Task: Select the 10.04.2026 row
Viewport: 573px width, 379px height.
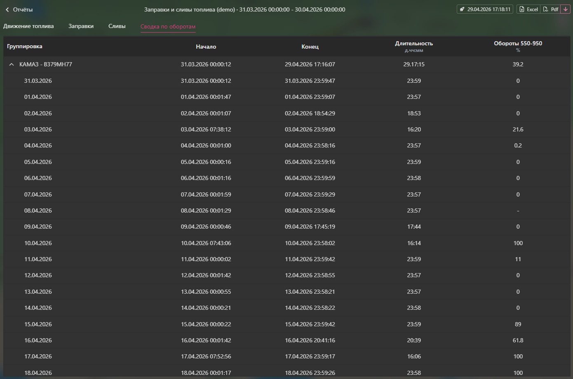Action: coord(38,243)
